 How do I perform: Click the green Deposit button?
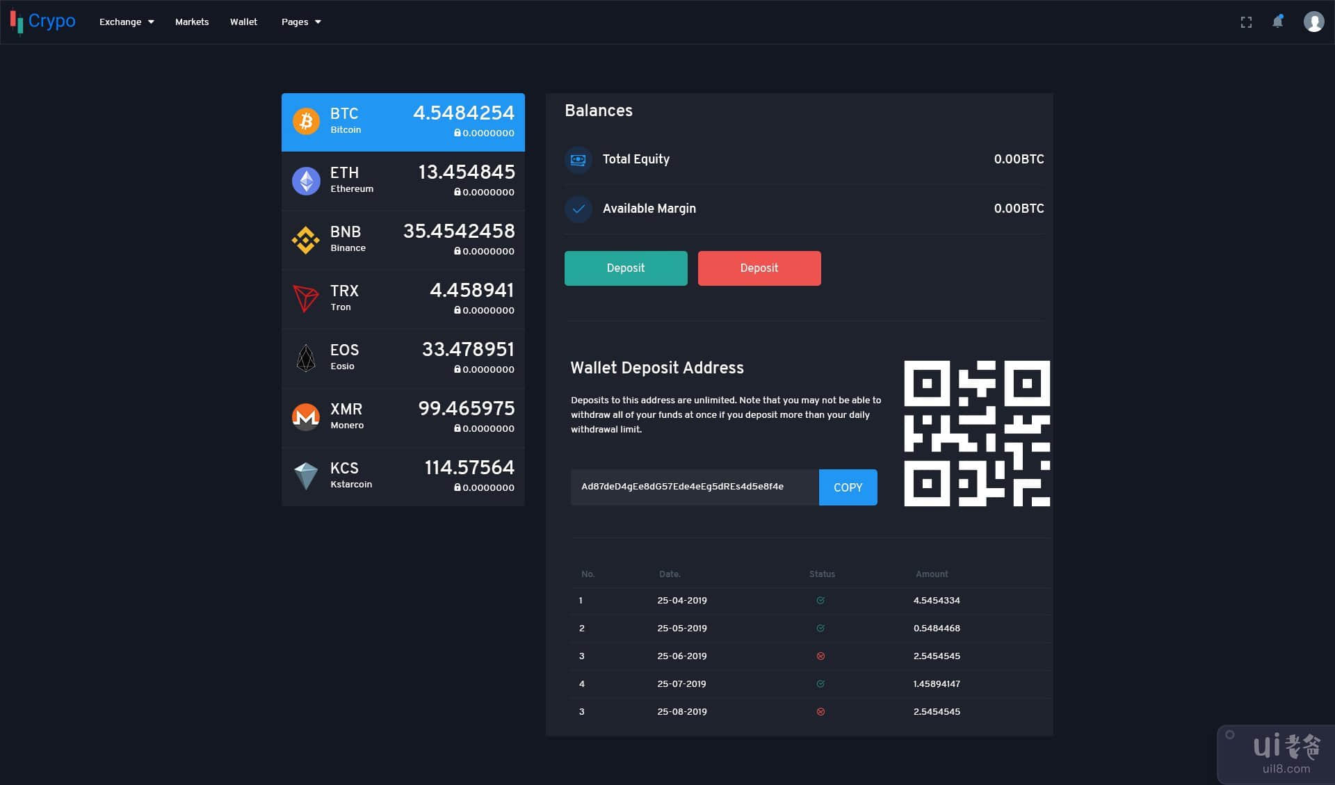tap(626, 268)
